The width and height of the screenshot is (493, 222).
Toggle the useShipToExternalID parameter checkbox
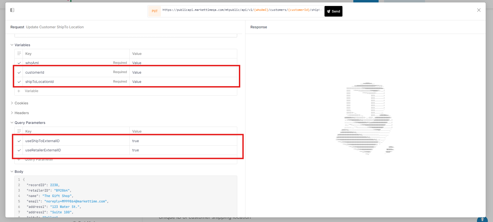click(x=19, y=141)
